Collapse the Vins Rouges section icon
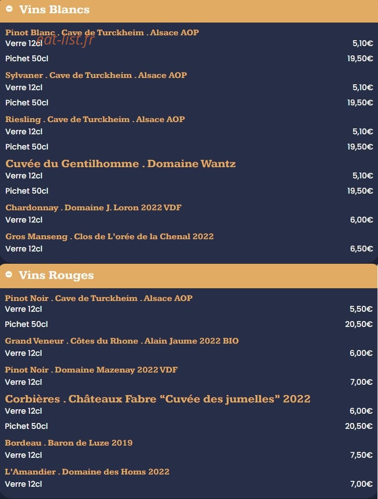Screen dimensions: 378x499 click(9, 274)
